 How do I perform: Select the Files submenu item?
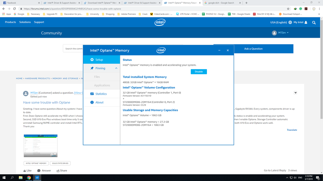pos(97,77)
